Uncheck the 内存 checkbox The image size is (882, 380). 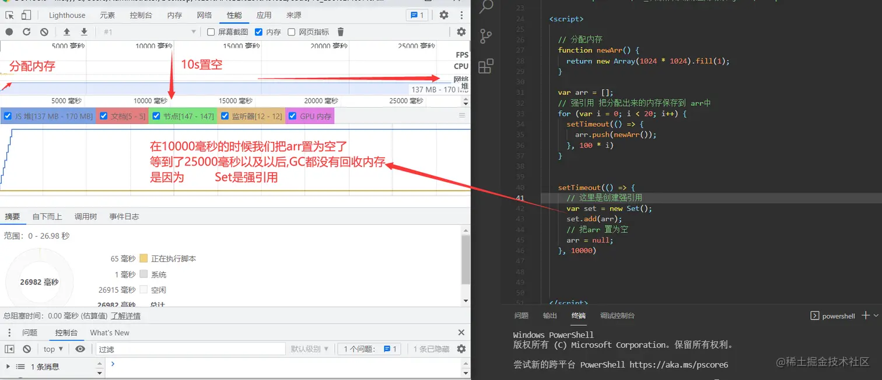pyautogui.click(x=259, y=32)
